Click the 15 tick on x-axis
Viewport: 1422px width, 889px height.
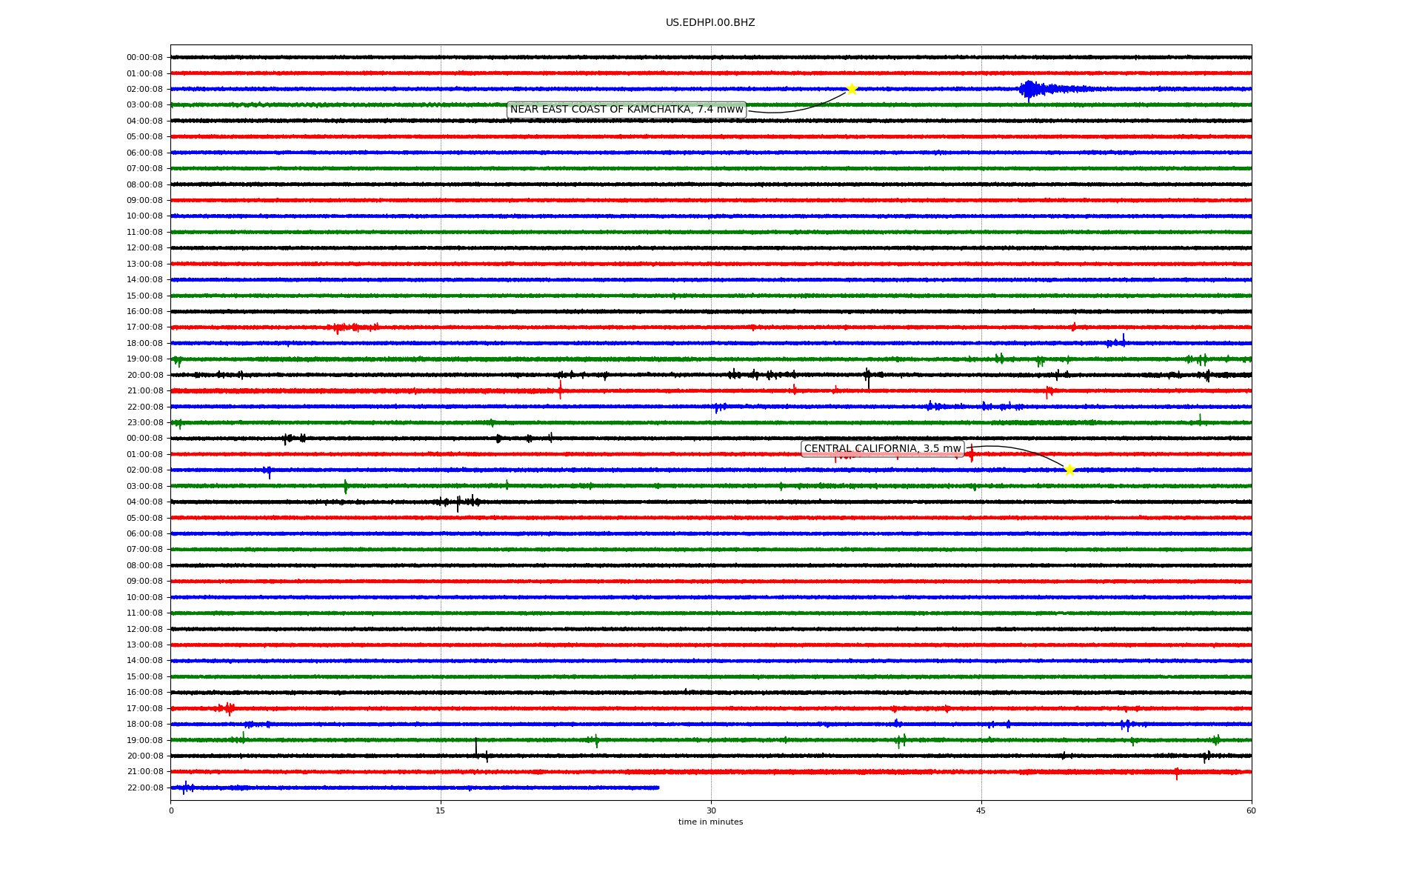click(x=441, y=810)
